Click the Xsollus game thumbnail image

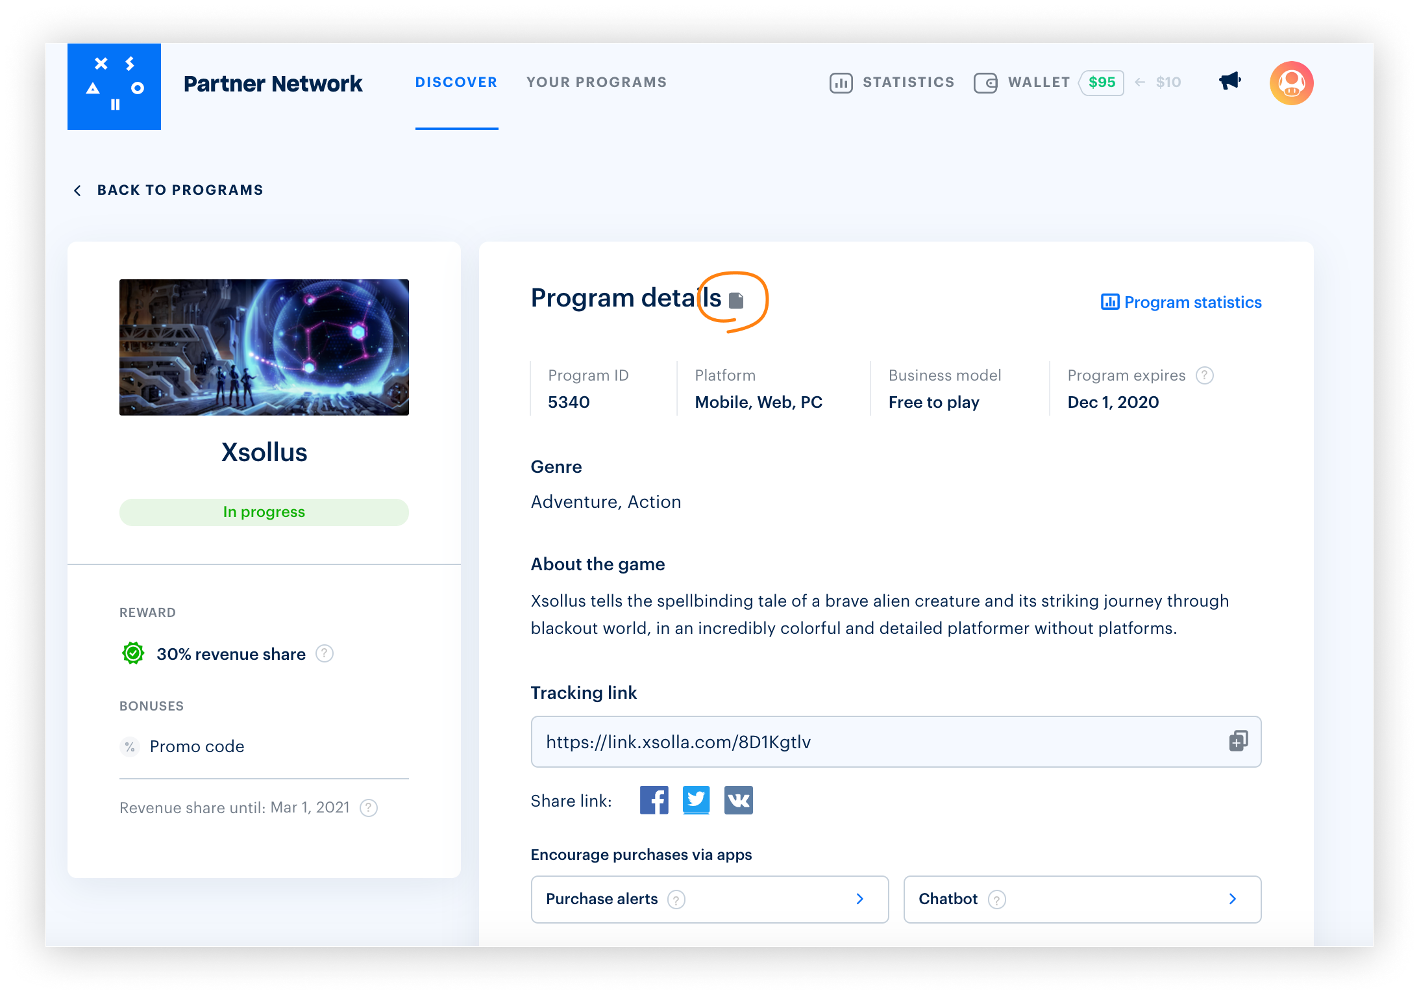[x=264, y=347]
